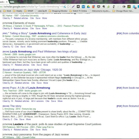Click Cite under Pops result

point(47,101)
